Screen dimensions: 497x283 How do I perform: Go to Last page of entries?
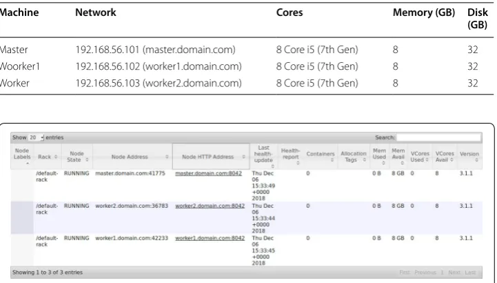click(x=470, y=272)
